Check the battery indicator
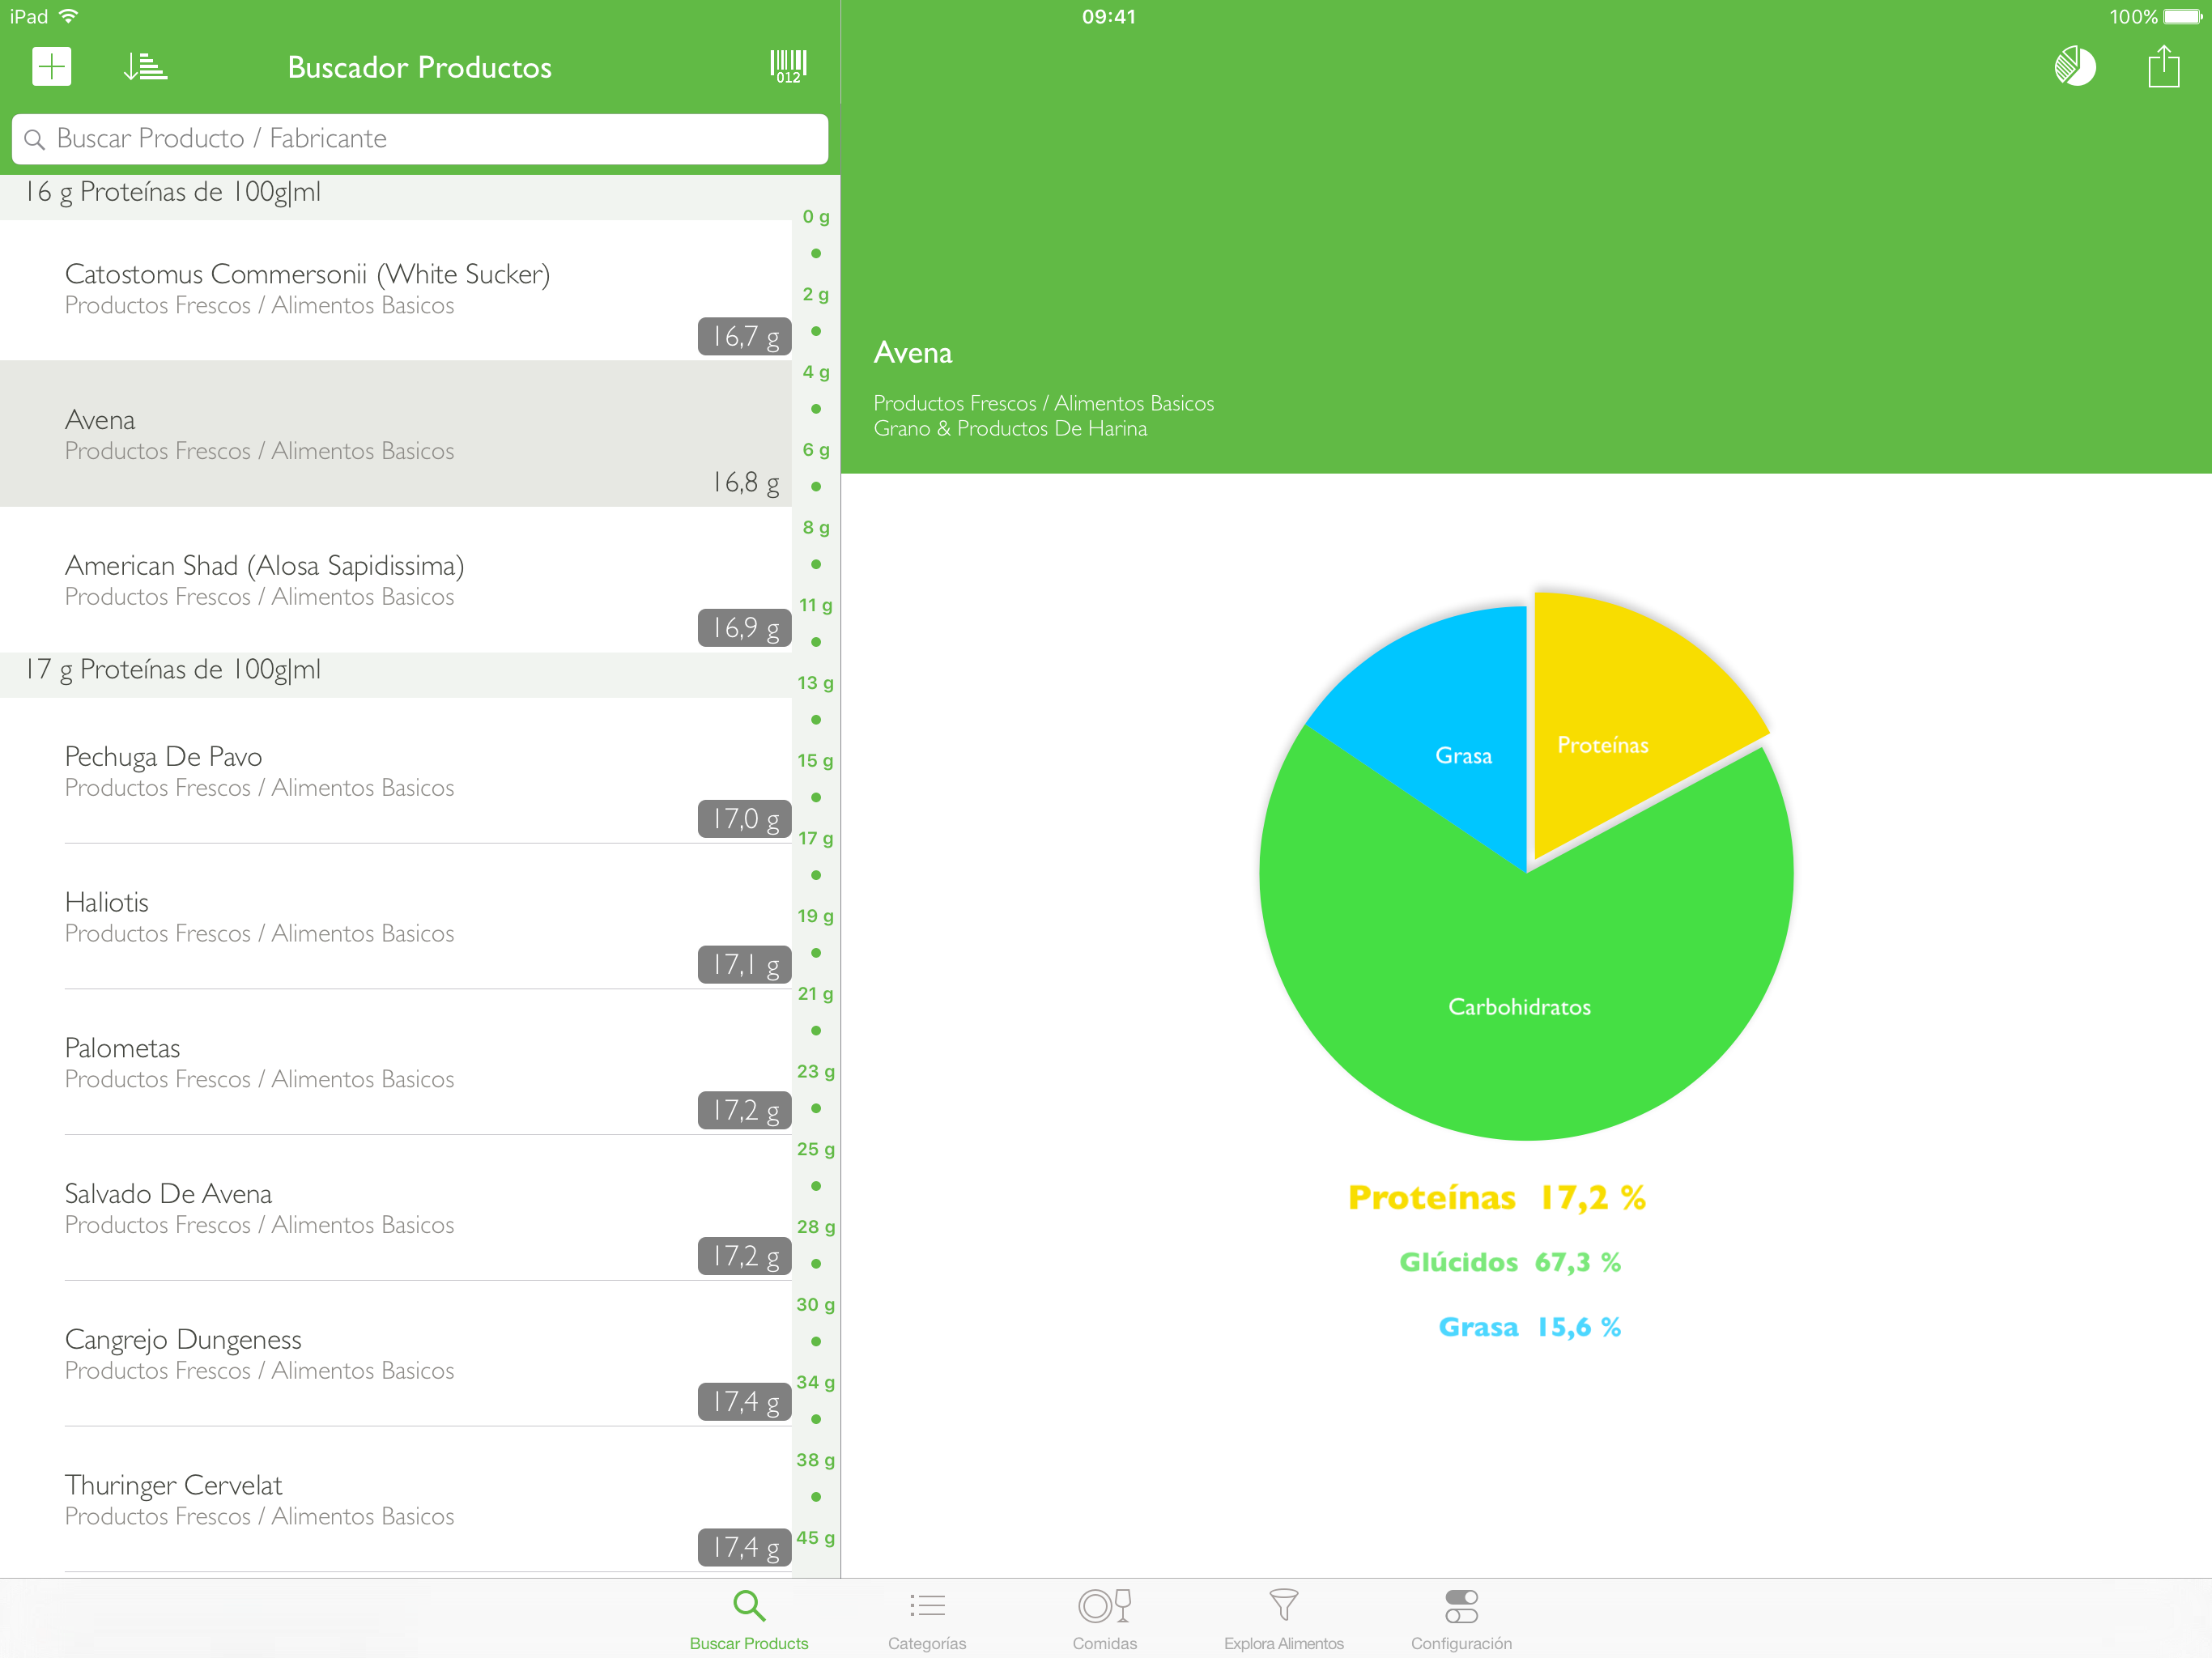 click(x=2182, y=16)
